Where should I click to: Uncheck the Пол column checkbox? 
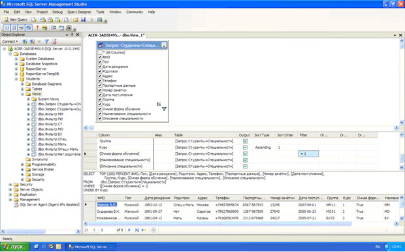(x=100, y=62)
